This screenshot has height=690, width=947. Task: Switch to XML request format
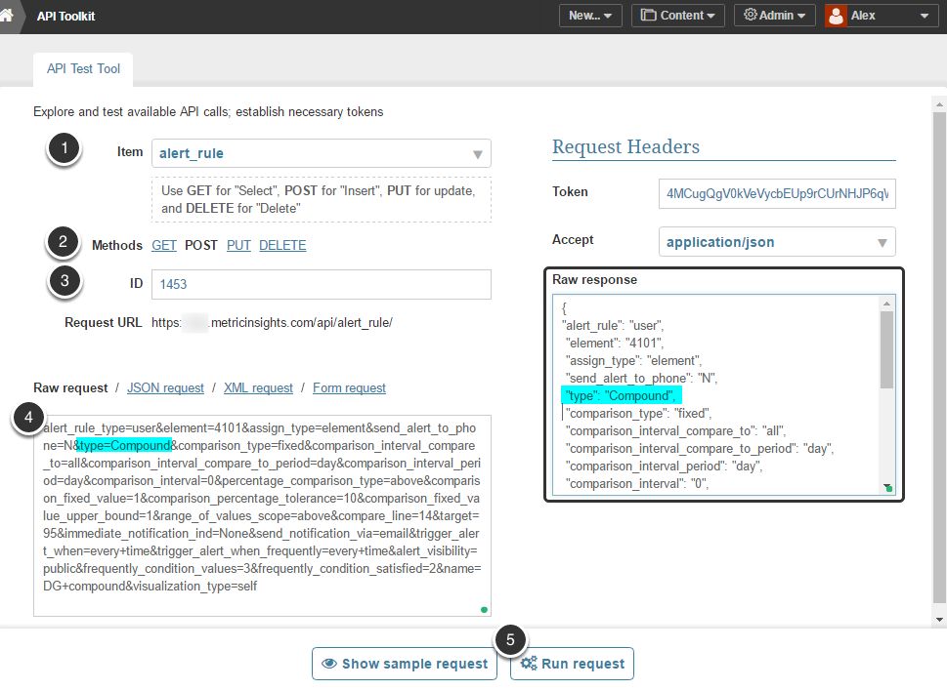(x=258, y=388)
